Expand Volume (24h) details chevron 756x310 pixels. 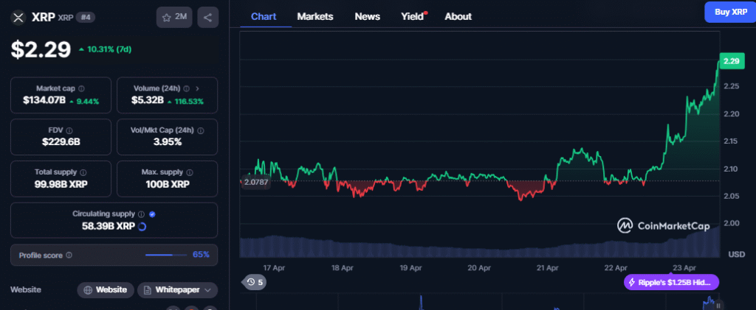coord(196,88)
